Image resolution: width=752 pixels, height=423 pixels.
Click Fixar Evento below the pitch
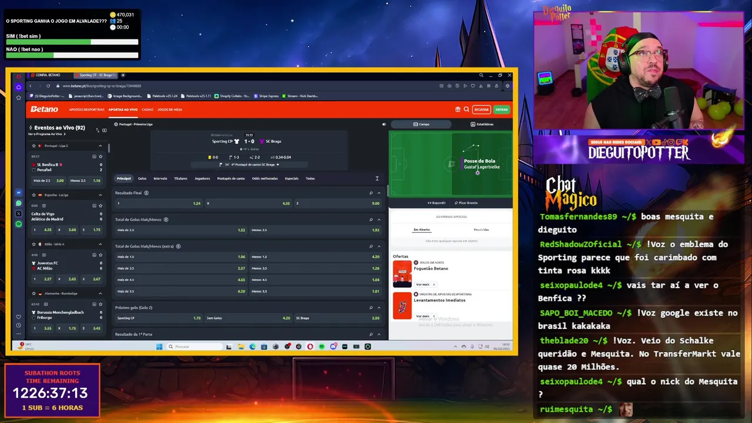tap(466, 203)
